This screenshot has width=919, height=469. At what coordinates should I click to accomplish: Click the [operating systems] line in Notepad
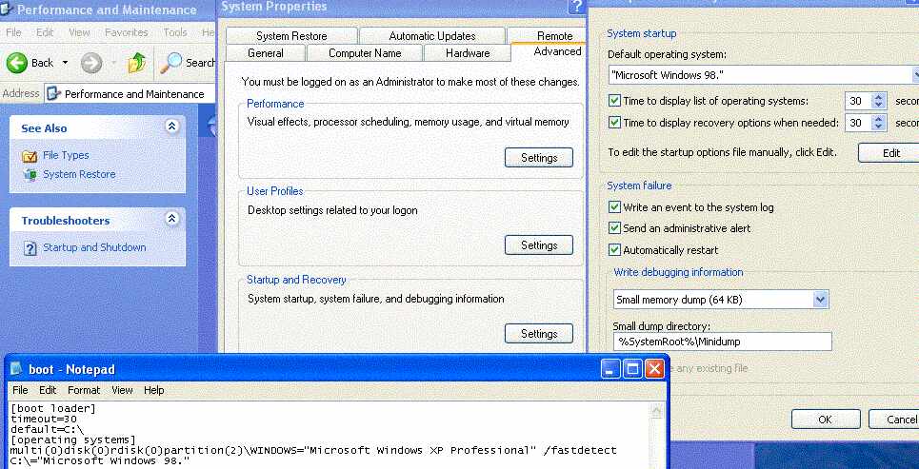[73, 440]
